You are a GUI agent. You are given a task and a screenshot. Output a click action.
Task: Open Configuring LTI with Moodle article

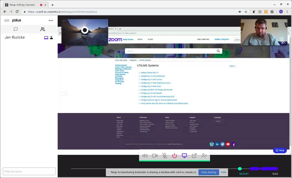coord(151,93)
